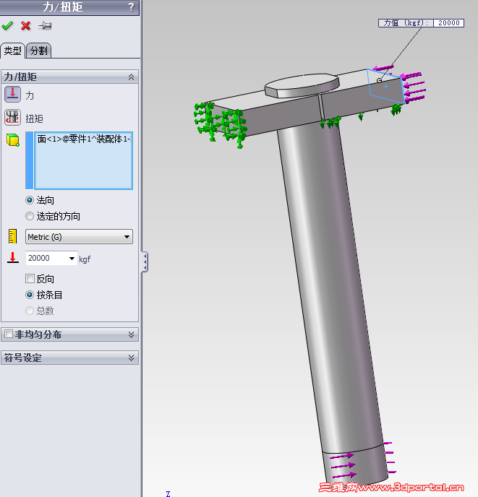Image resolution: width=478 pixels, height=497 pixels.
Task: Switch to the 分割 tab
Action: pyautogui.click(x=39, y=51)
